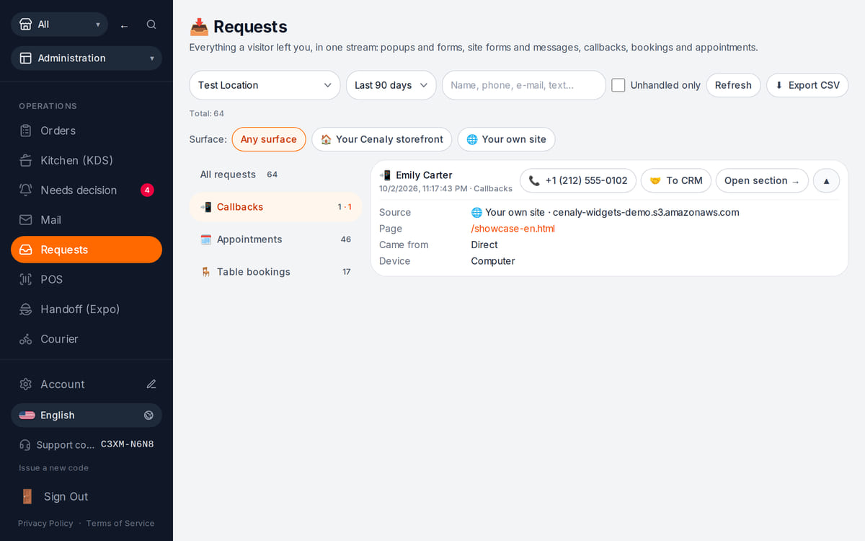The image size is (865, 541).
Task: Open the Callbacks category
Action: 275,207
